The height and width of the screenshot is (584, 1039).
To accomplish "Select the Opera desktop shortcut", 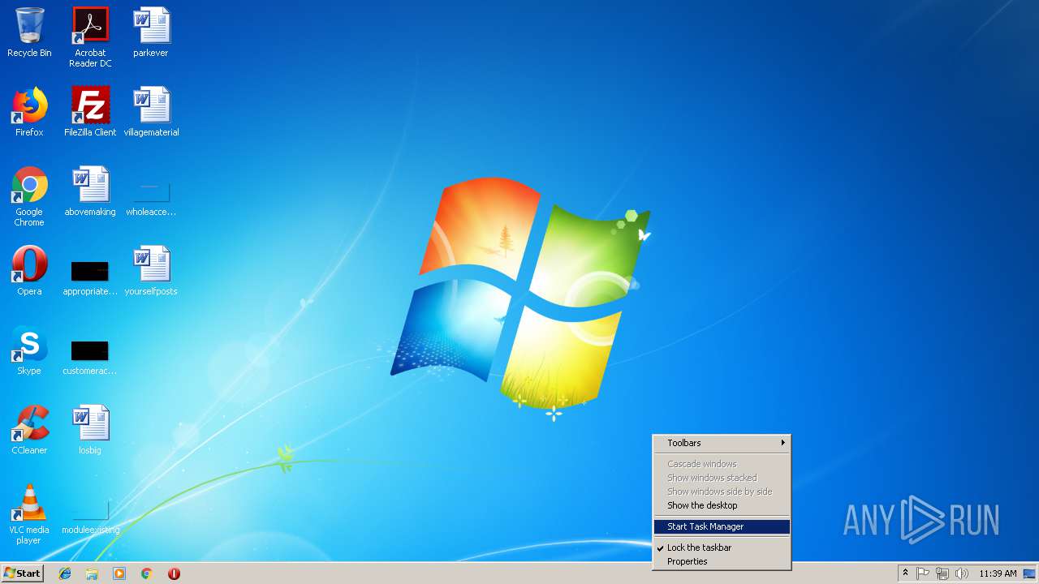I will click(x=29, y=271).
